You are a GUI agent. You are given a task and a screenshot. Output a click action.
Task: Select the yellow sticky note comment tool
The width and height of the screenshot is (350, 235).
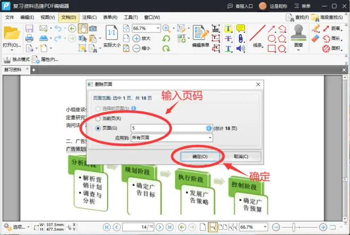tap(240, 28)
